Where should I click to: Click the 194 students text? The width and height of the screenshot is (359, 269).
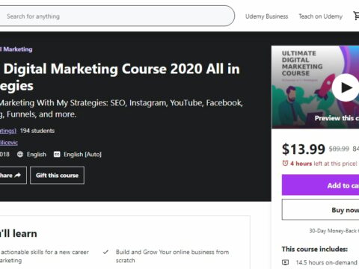pyautogui.click(x=37, y=131)
